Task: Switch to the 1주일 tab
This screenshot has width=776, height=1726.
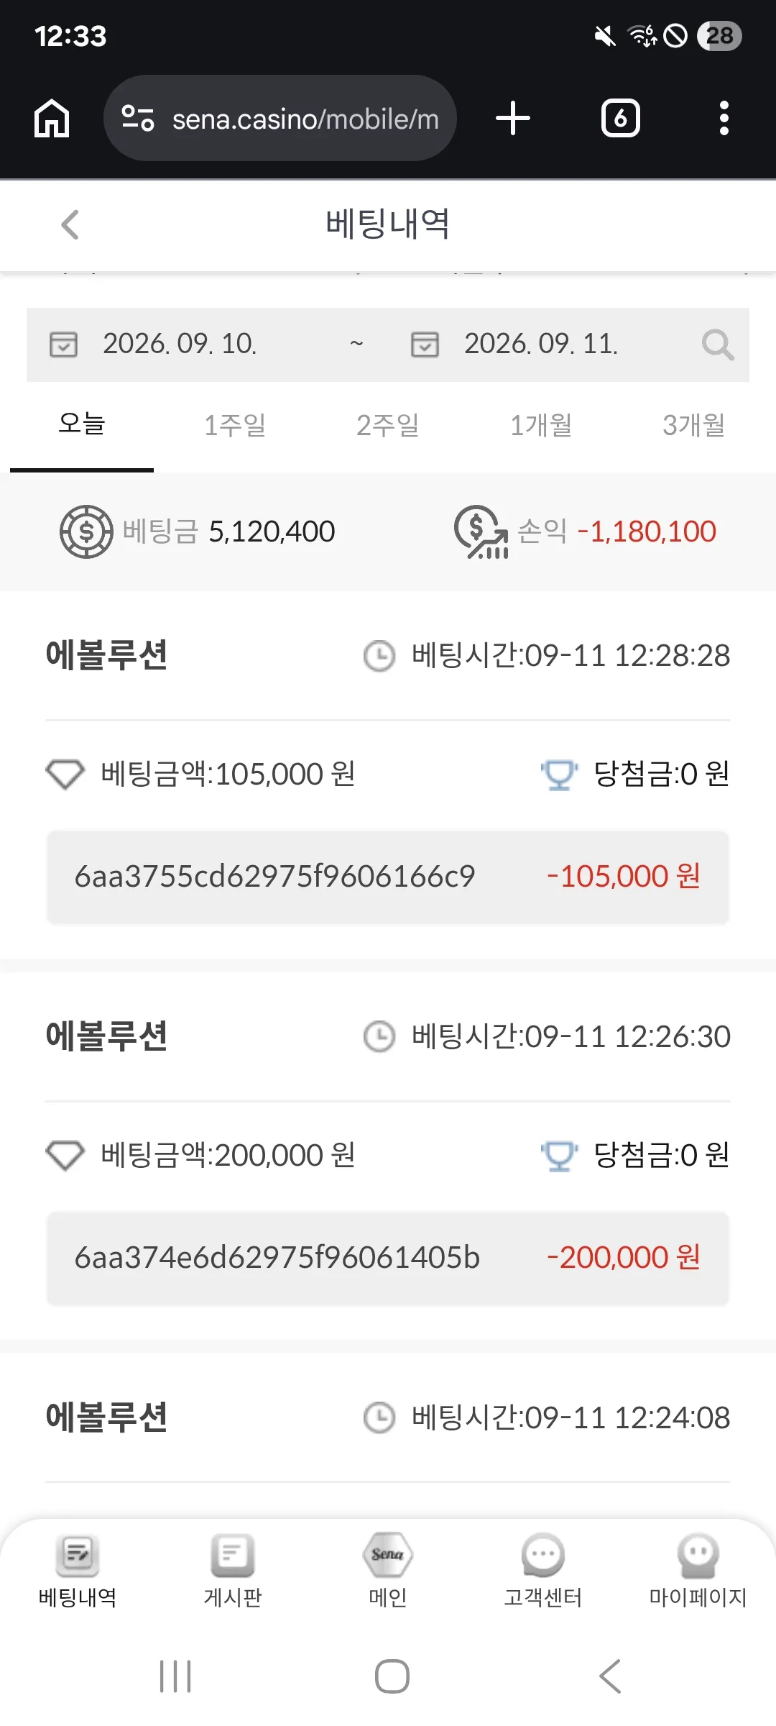Action: [x=235, y=425]
